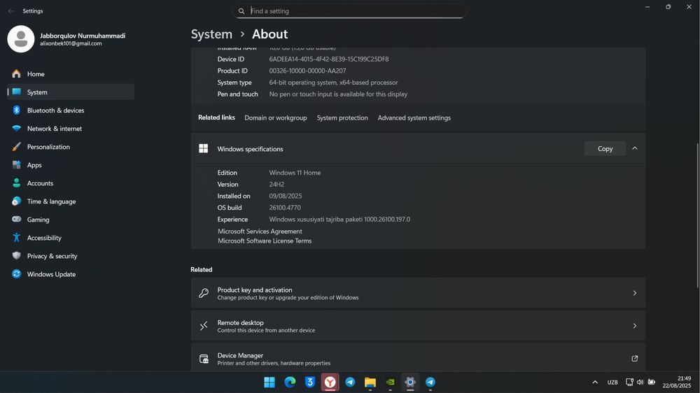
Task: Click the Time & language globe icon
Action: pos(17,201)
